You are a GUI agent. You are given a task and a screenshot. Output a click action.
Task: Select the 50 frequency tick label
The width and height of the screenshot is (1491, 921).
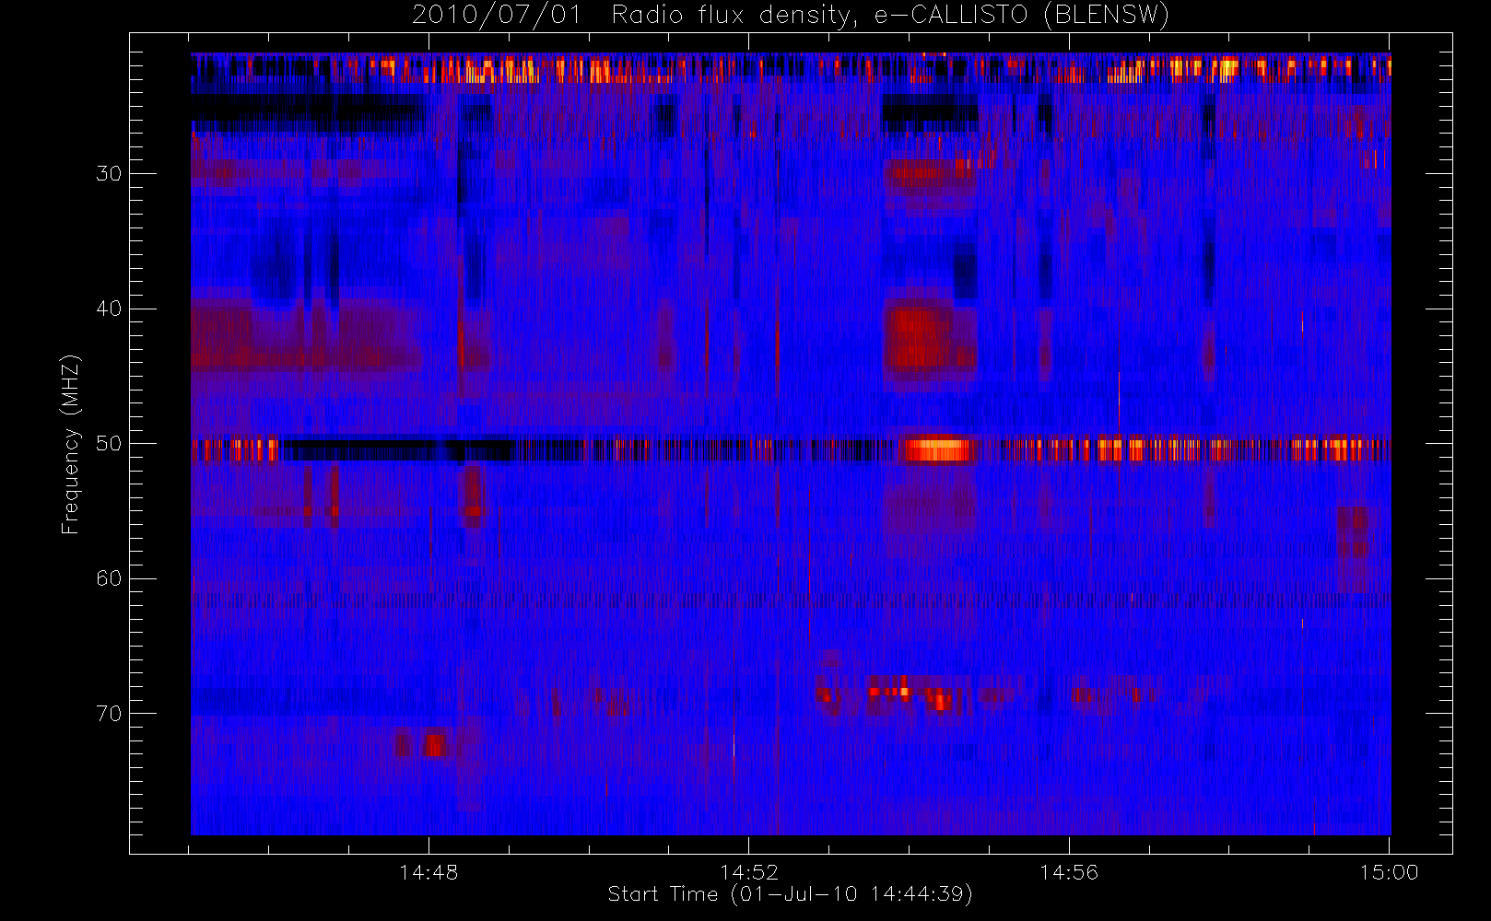tap(109, 443)
